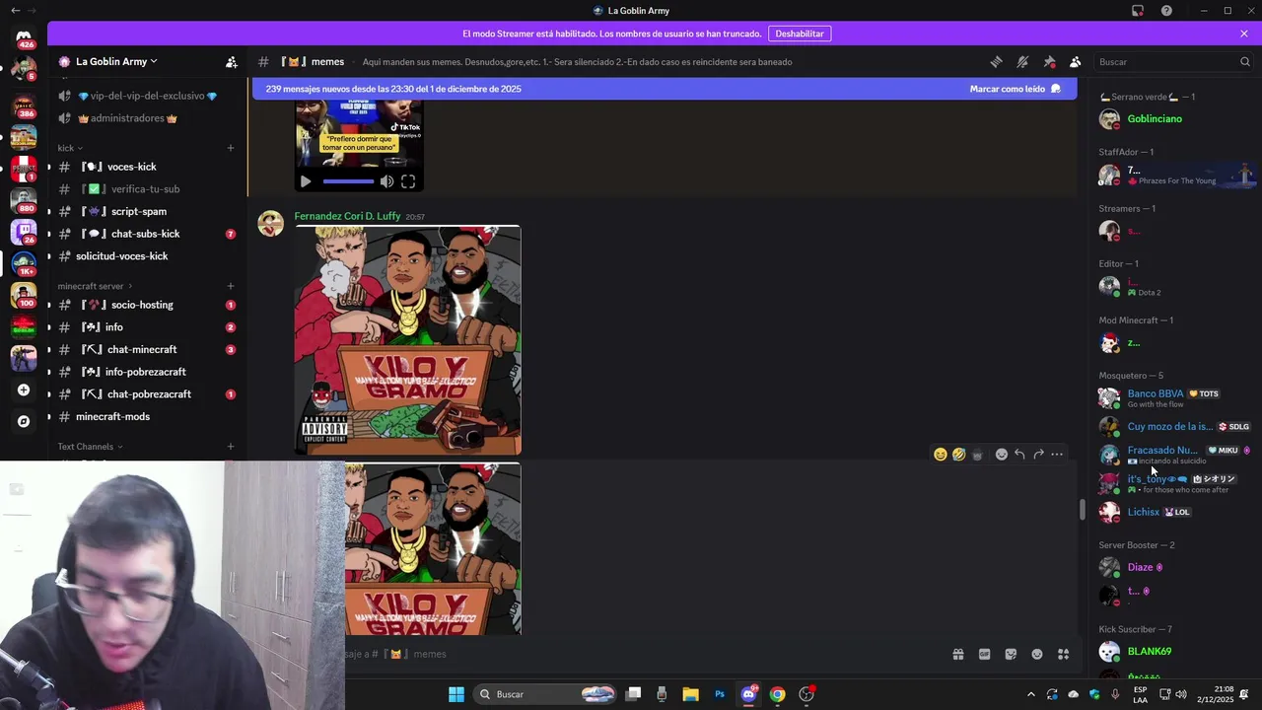Screen dimensions: 1262x710
Task: Open the Xilo y Gramo image attachment
Action: coord(407,340)
